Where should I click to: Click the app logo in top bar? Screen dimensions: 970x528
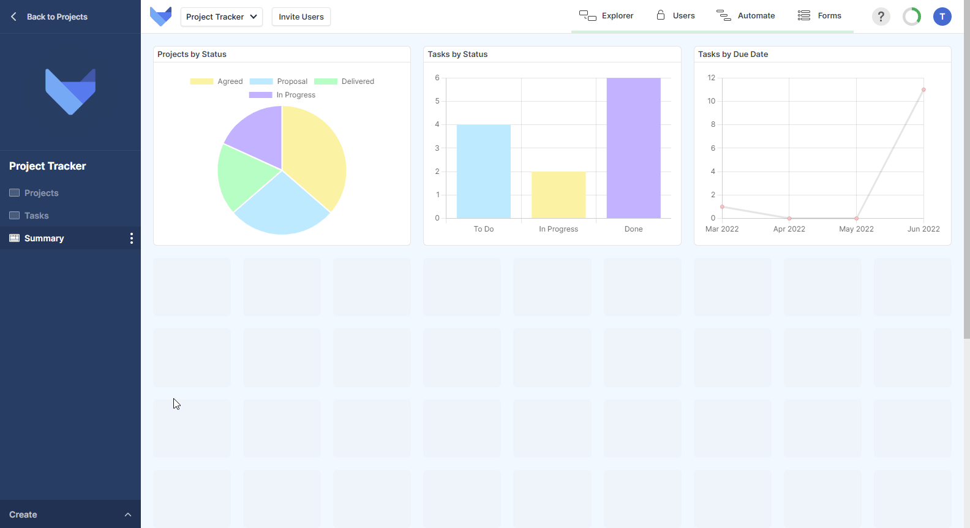click(160, 17)
